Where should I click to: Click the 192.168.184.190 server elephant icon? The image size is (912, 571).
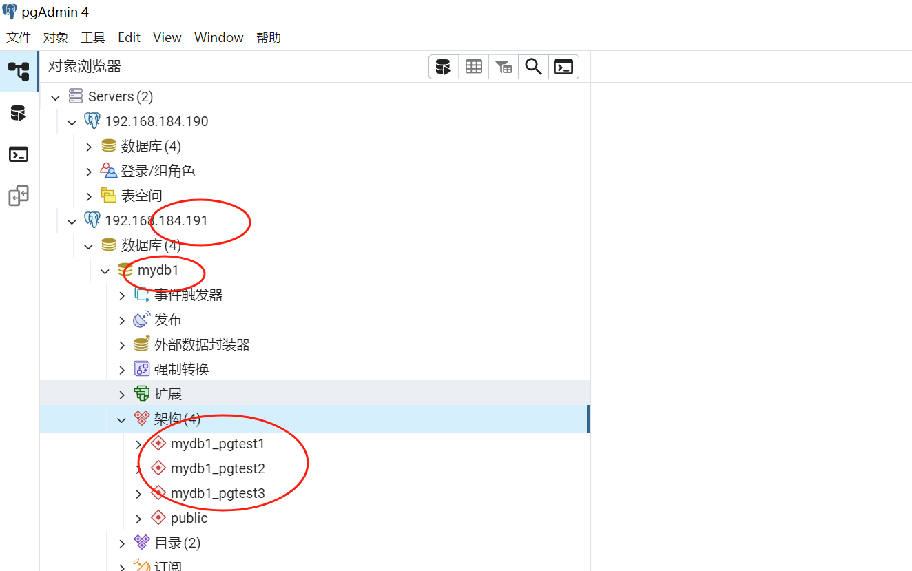coord(92,121)
